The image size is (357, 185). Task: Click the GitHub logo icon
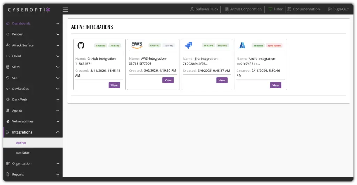tap(81, 46)
